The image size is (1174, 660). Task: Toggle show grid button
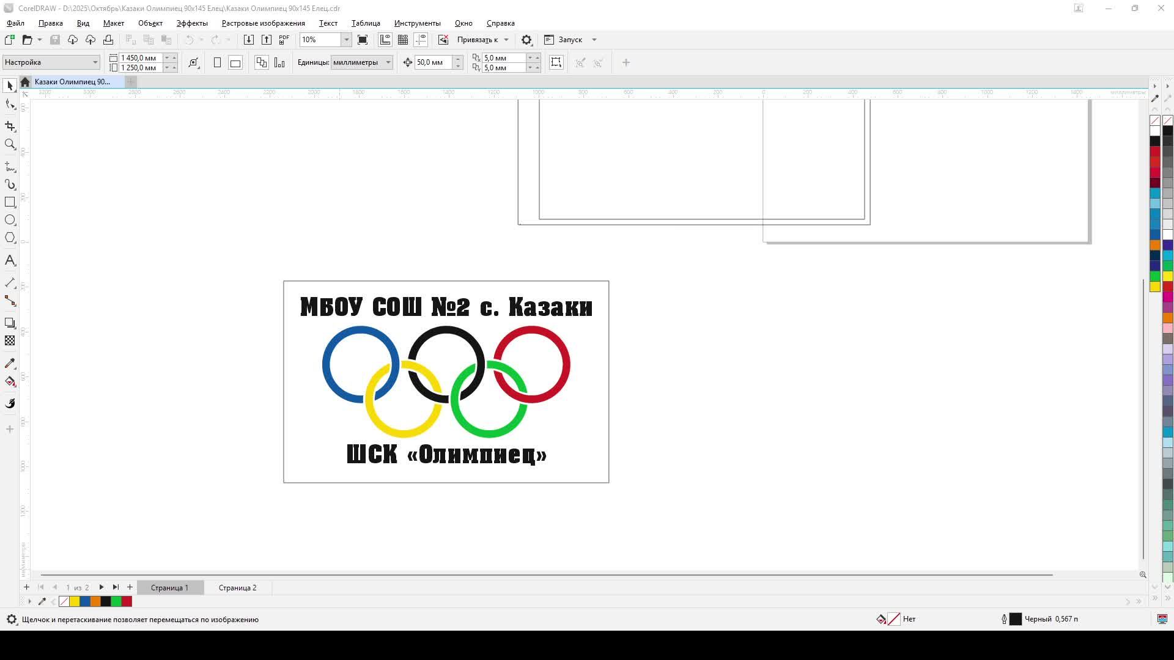click(x=403, y=40)
